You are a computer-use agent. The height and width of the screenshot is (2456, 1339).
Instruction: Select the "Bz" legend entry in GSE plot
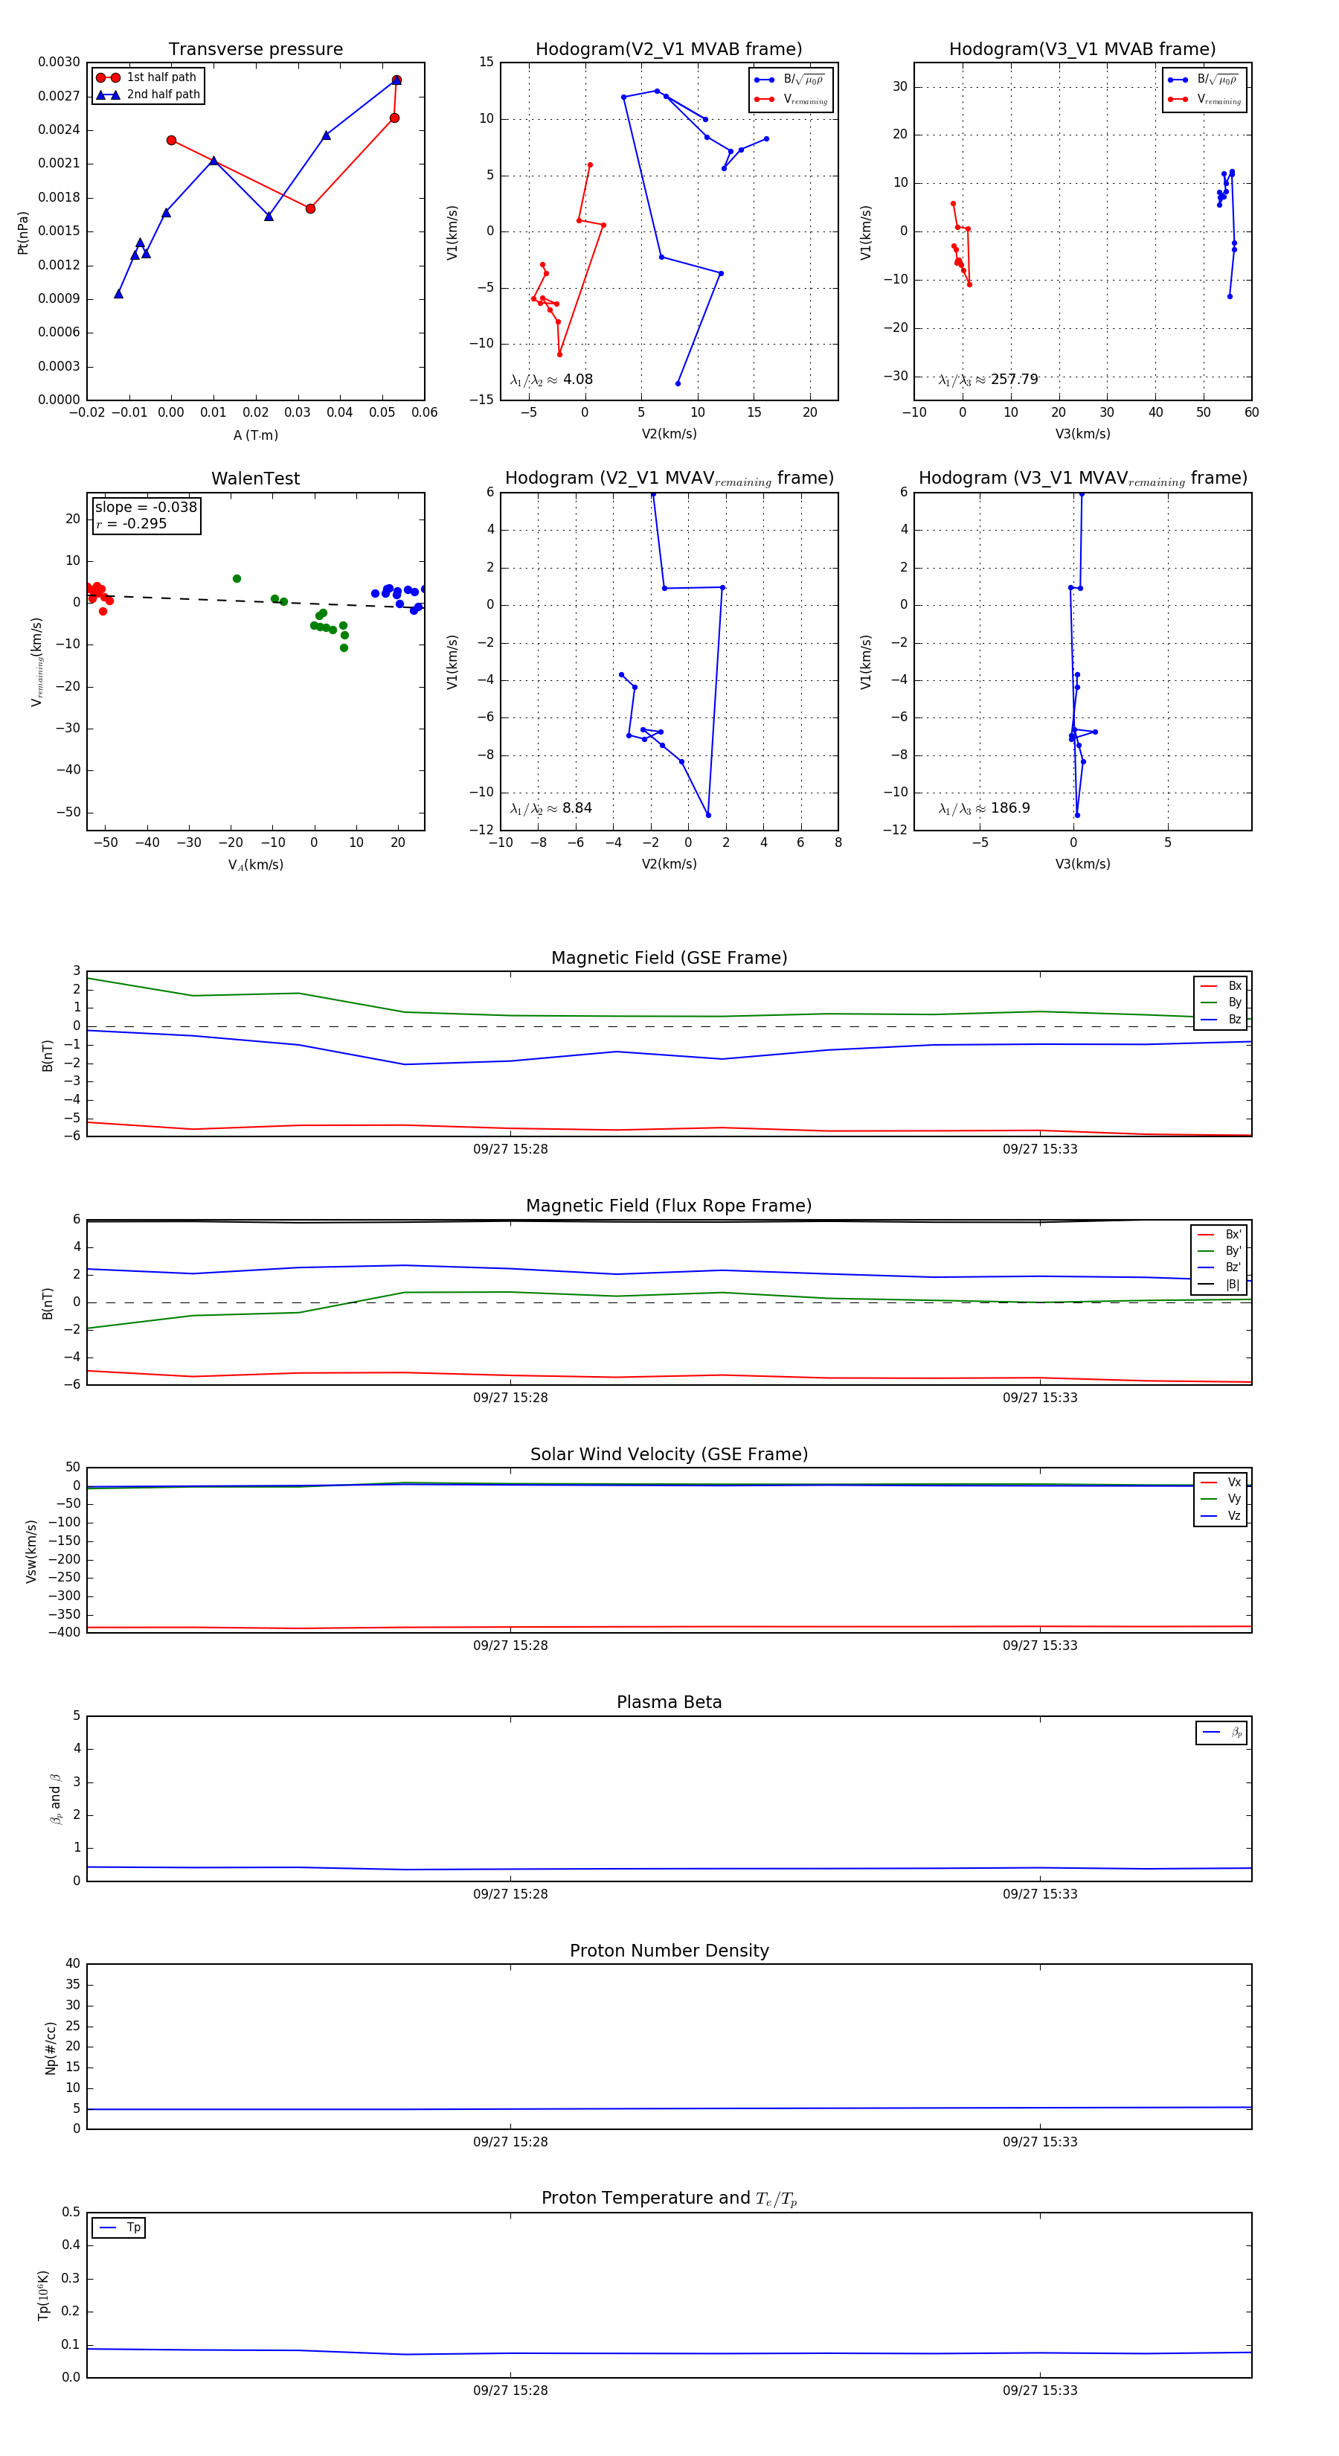tap(1221, 1019)
